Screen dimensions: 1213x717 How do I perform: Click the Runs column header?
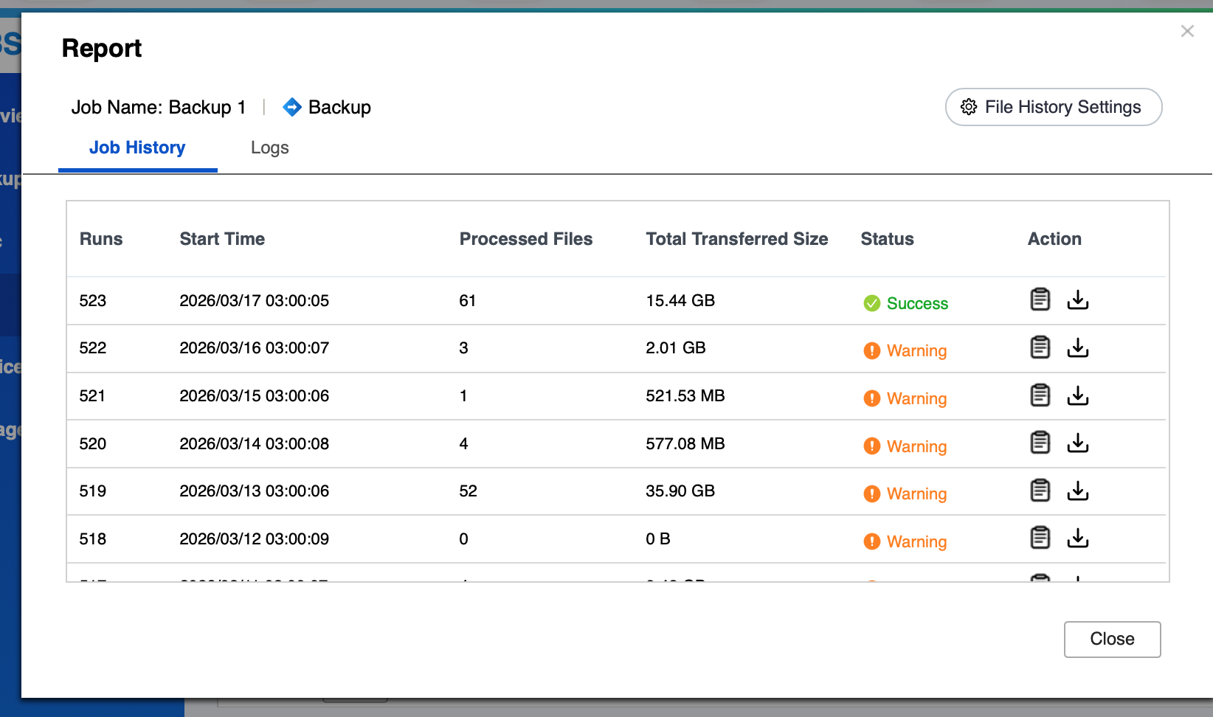pos(101,239)
